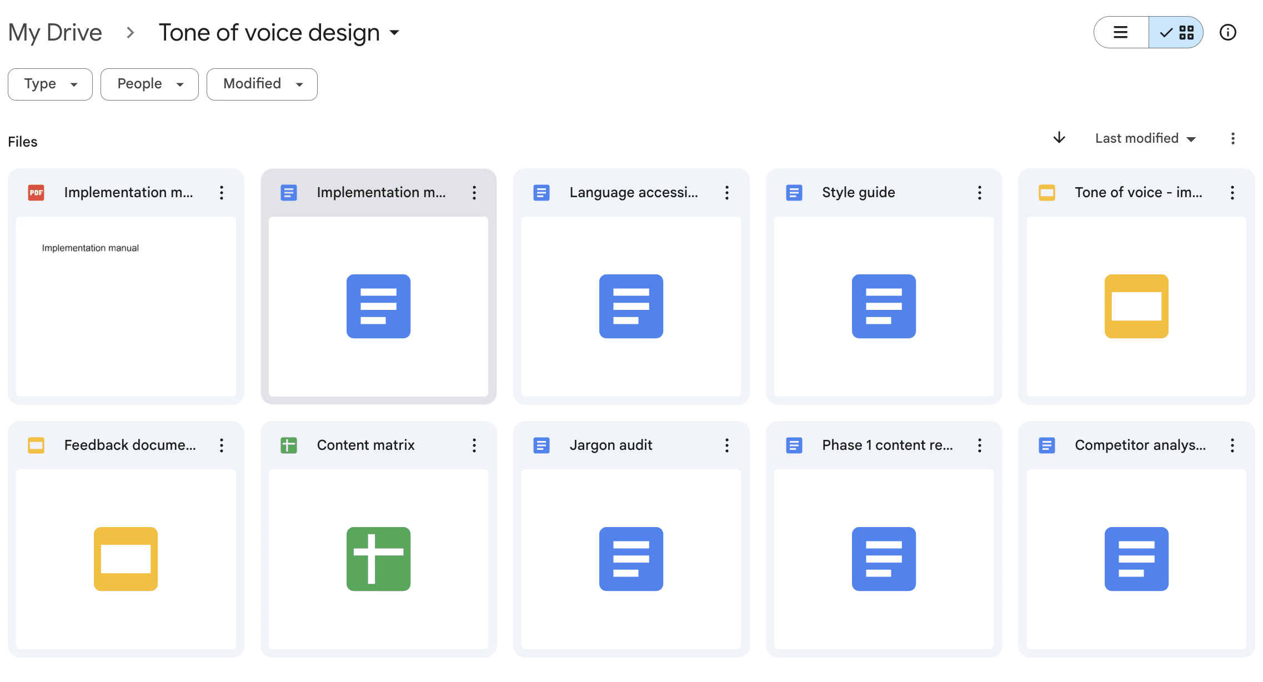
Task: Reverse sort direction arrow
Action: [1059, 138]
